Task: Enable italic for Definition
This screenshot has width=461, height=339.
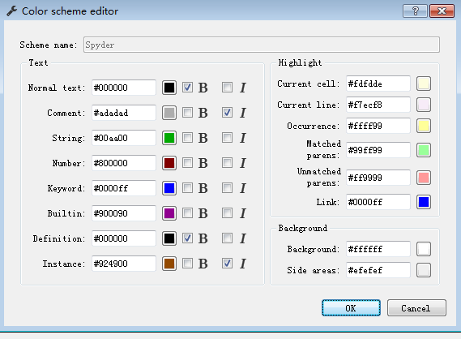Action: pyautogui.click(x=227, y=238)
